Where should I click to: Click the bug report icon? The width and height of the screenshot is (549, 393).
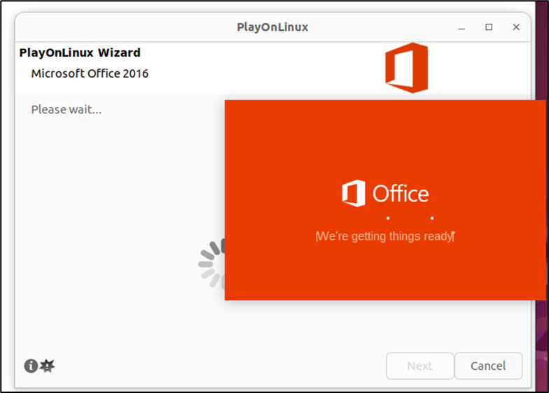click(47, 366)
